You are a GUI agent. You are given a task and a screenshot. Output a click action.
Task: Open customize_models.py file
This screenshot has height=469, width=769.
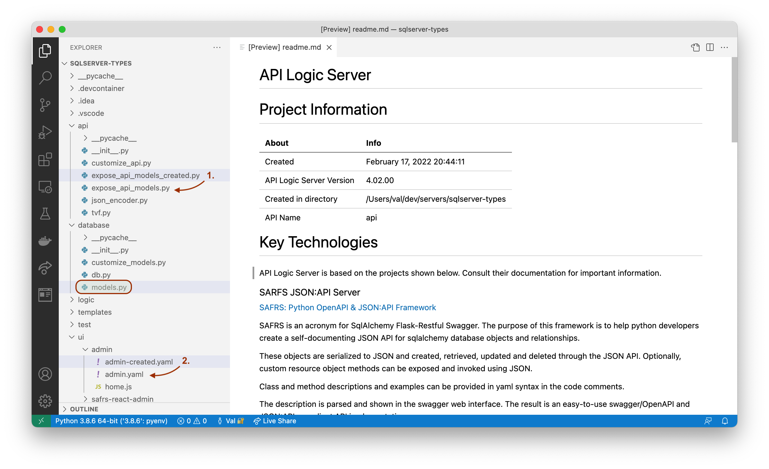coord(144,262)
